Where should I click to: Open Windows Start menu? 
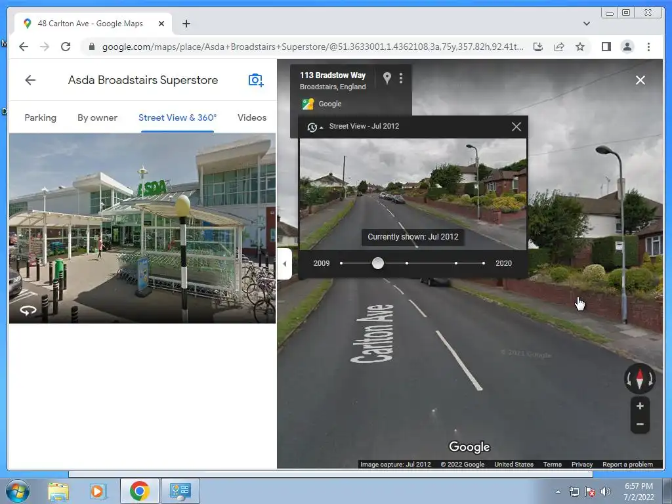pos(18,491)
